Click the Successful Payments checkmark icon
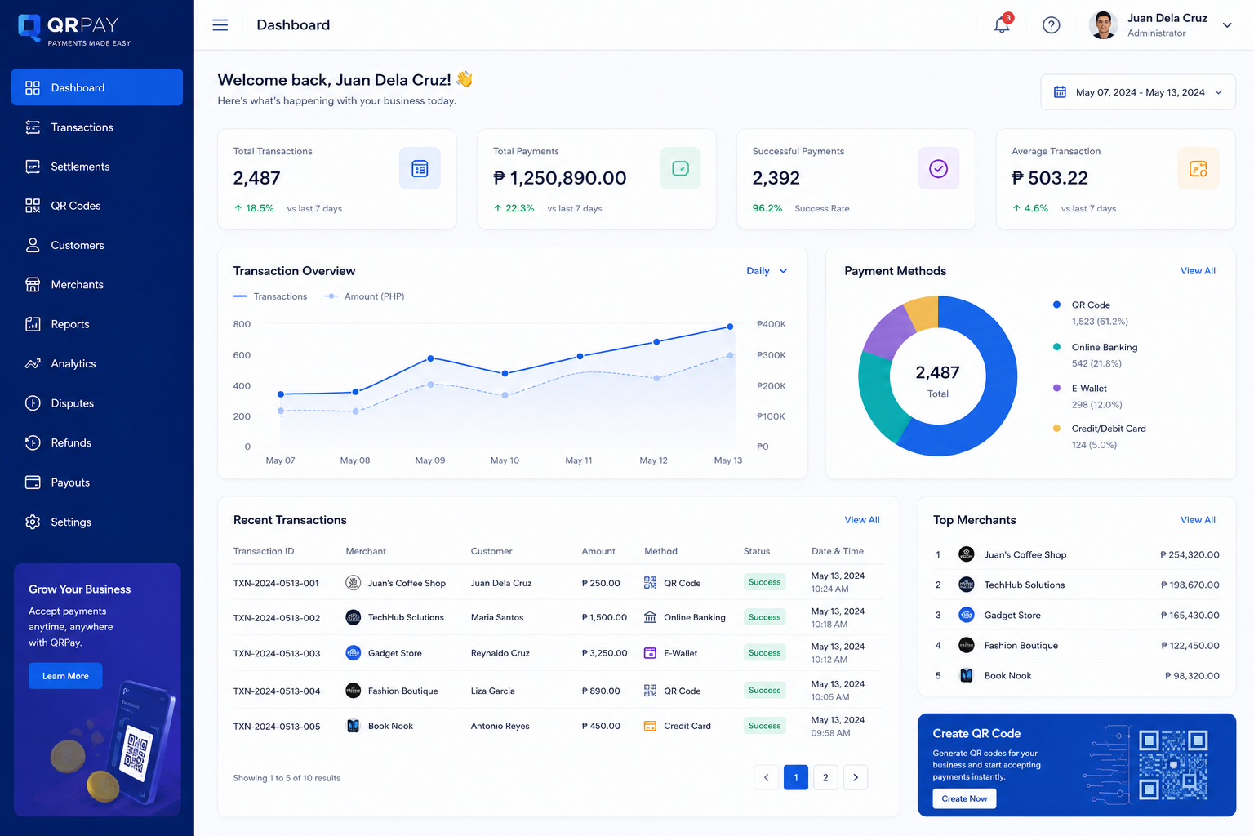This screenshot has width=1254, height=836. pos(939,168)
